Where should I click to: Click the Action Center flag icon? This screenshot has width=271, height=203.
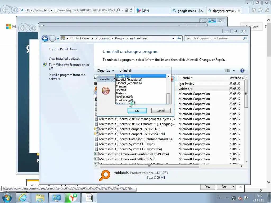coord(246,198)
